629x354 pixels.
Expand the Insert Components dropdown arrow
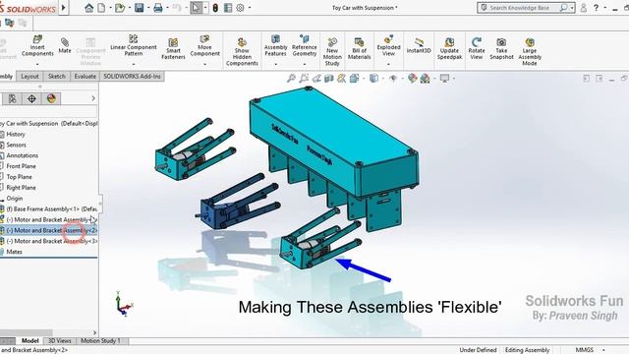(37, 64)
